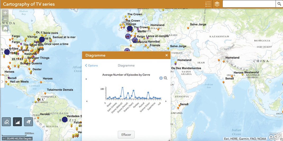Click the Merlin map label

coord(141,31)
